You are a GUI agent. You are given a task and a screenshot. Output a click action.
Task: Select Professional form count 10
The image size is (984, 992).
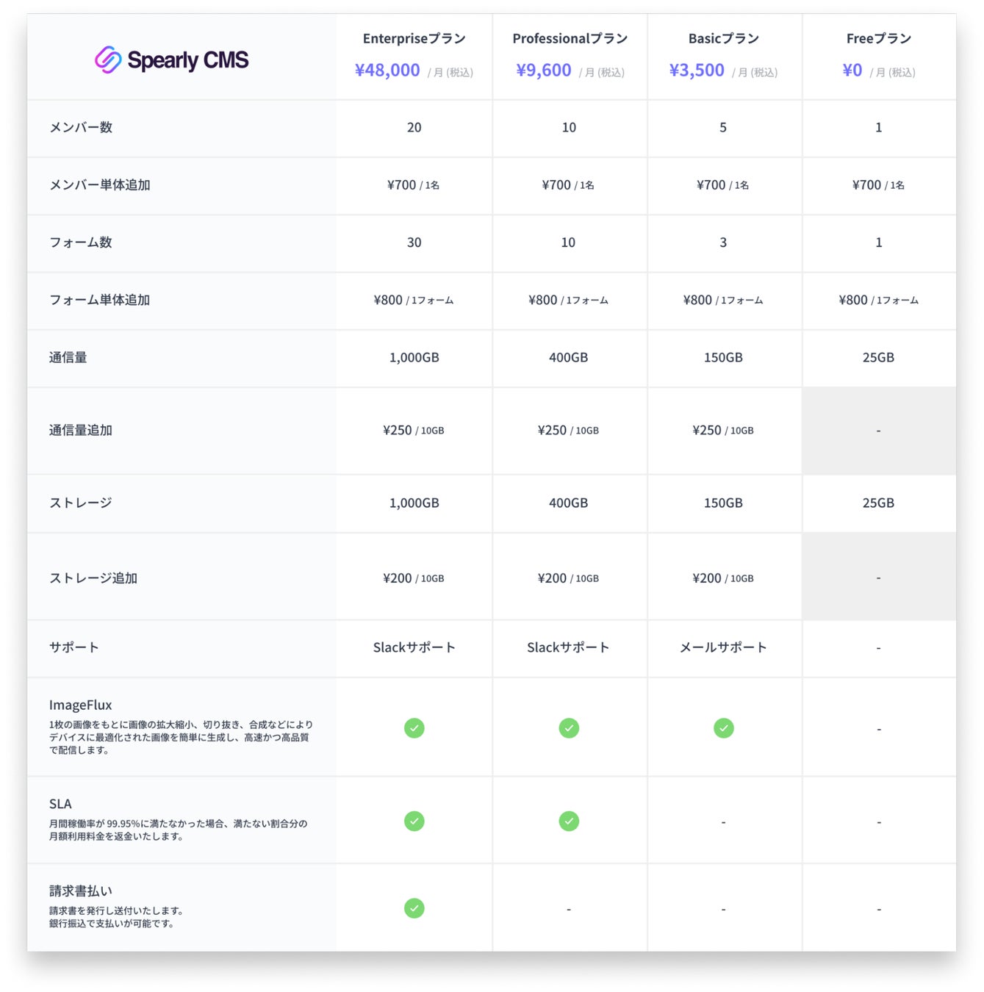569,242
